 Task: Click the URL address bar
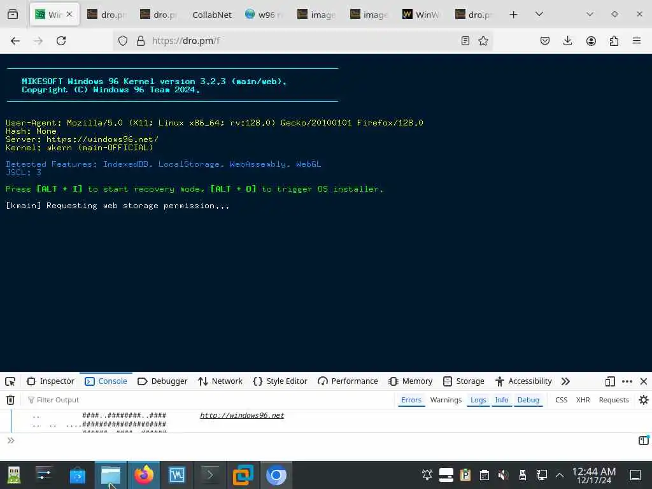click(x=304, y=41)
